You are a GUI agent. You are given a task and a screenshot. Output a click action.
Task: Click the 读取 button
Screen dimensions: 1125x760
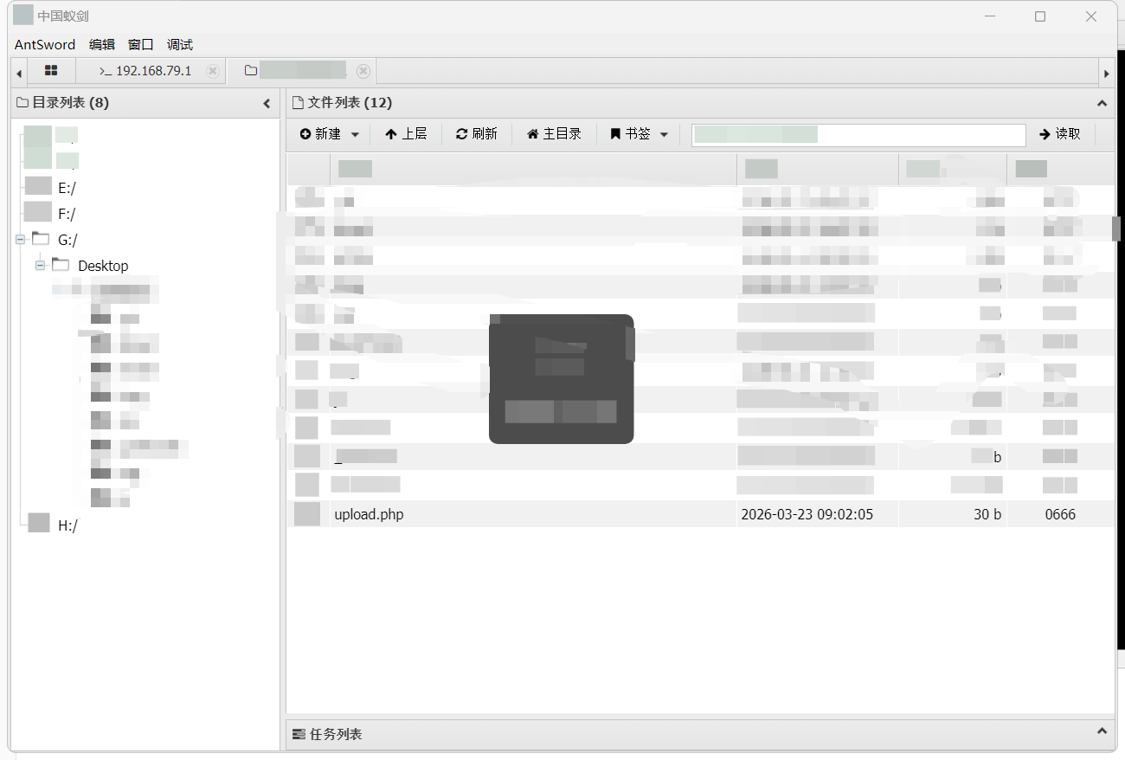point(1061,134)
